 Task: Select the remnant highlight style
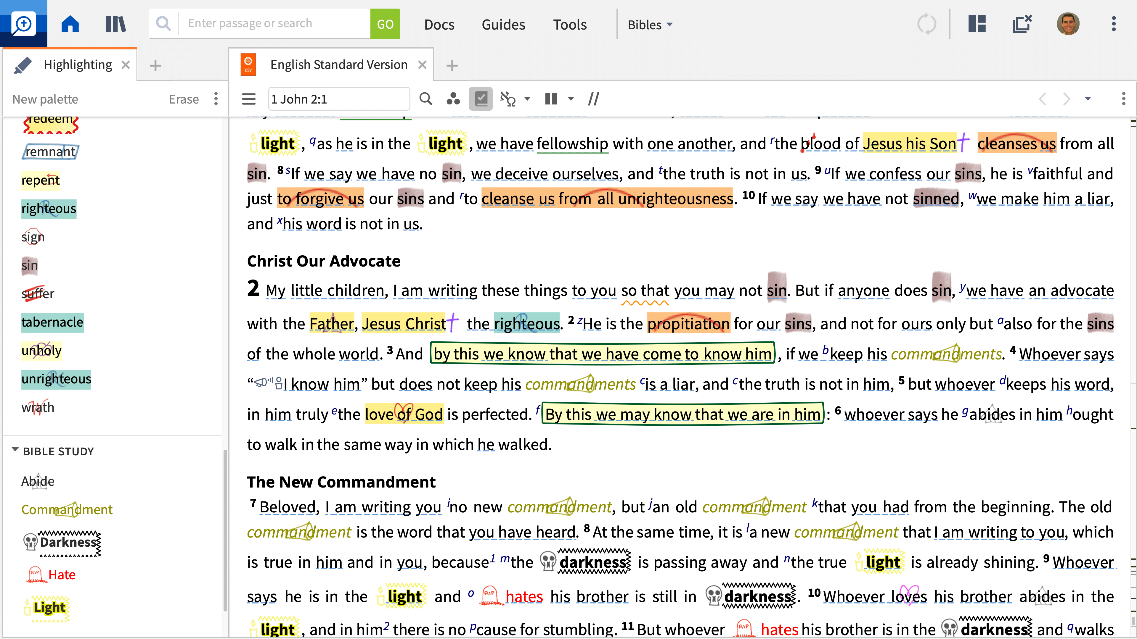click(50, 152)
